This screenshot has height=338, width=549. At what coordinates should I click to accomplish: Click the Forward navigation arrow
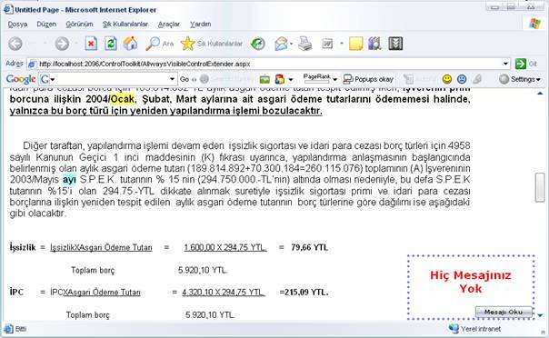tap(62, 45)
